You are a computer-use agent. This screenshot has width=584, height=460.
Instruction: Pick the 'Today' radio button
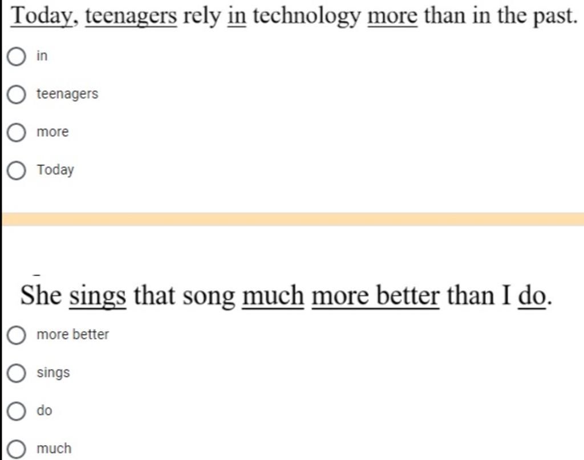coord(17,170)
